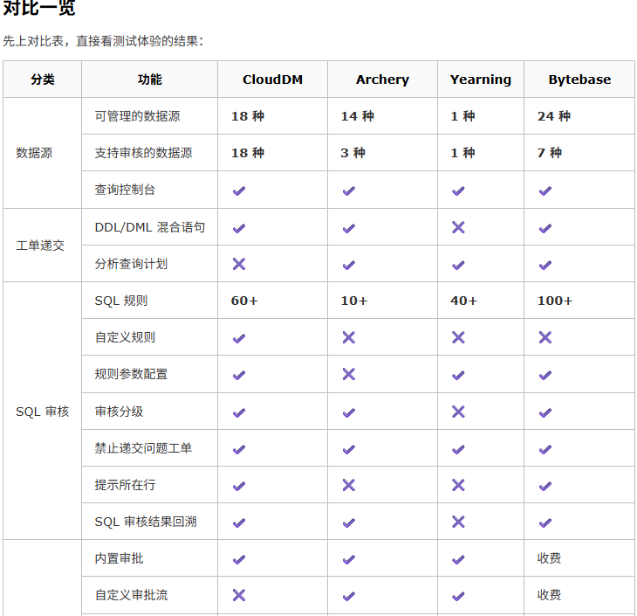The height and width of the screenshot is (616, 637).
Task: Click the Archery checkmark in 审核分级 row
Action: [348, 412]
